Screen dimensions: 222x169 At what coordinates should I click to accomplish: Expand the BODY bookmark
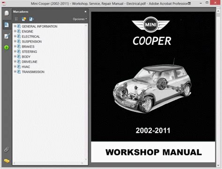[x=15, y=56]
